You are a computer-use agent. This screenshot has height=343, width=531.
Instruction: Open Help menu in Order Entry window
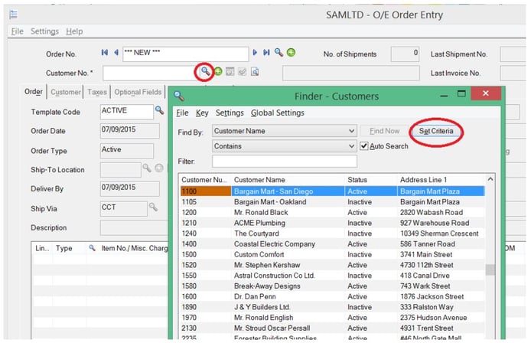click(x=74, y=31)
